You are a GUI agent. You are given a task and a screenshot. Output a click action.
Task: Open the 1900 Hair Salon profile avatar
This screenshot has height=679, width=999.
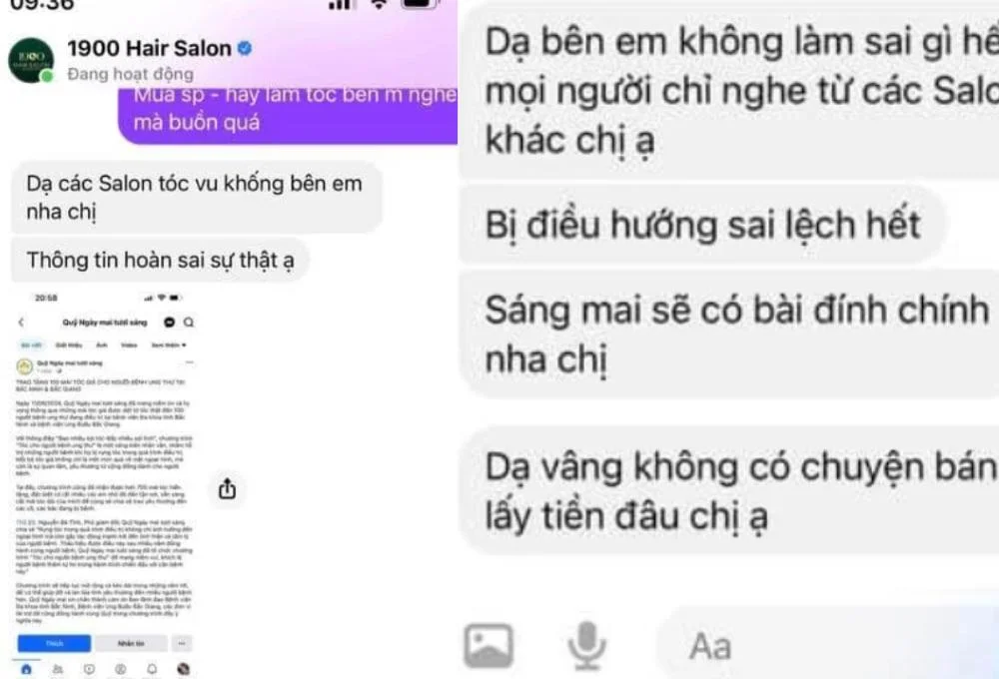pos(31,61)
